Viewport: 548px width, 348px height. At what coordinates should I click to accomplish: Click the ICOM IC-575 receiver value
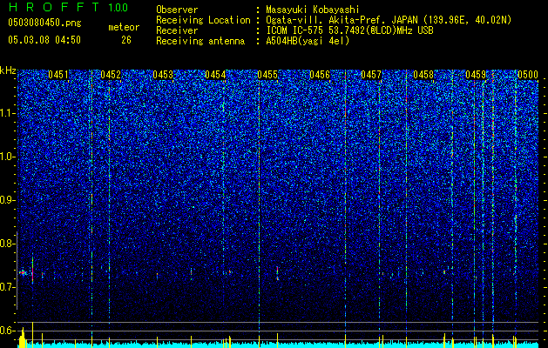click(x=349, y=30)
